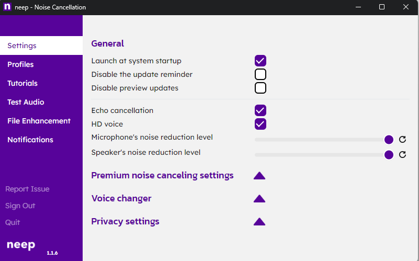Reset microphone's noise reduction level
Image resolution: width=419 pixels, height=261 pixels.
(402, 140)
